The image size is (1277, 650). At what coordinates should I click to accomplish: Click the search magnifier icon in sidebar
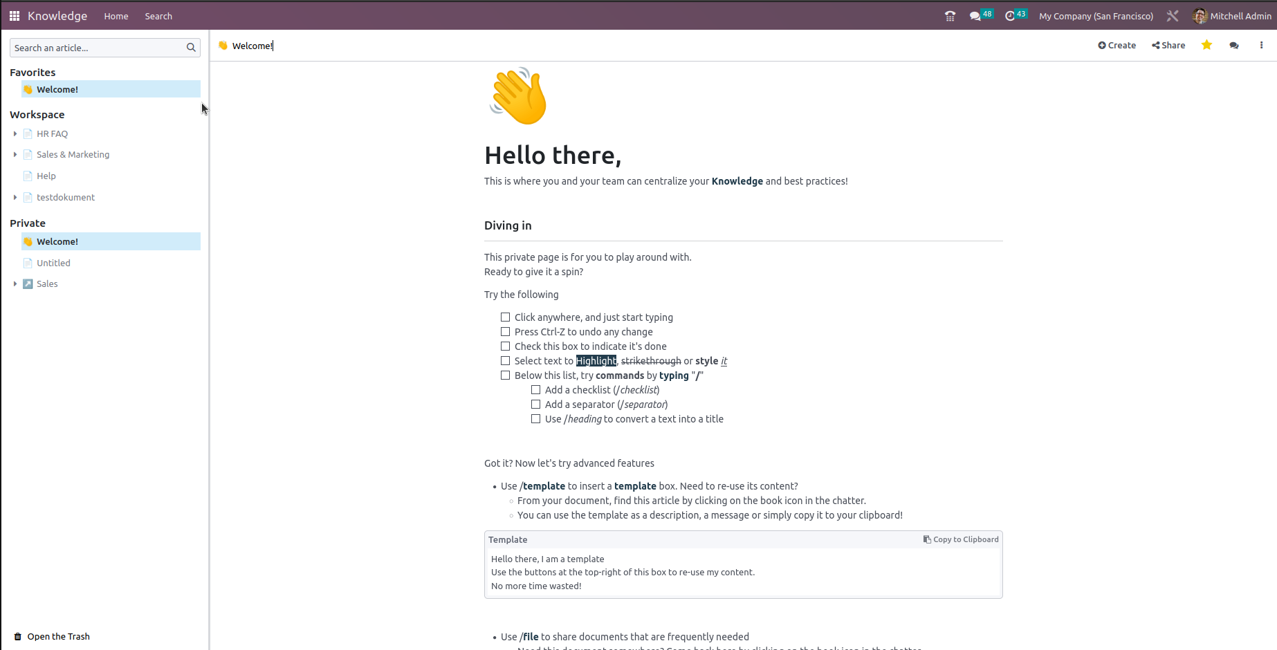[191, 48]
